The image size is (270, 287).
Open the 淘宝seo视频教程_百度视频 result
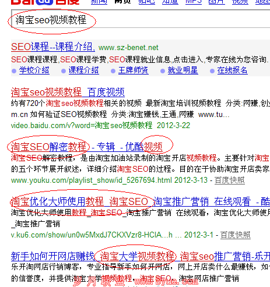(68, 92)
